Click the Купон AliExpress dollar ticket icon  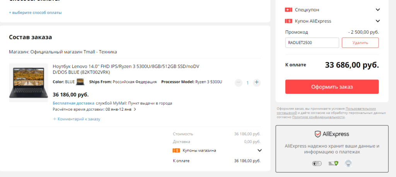[x=288, y=21]
